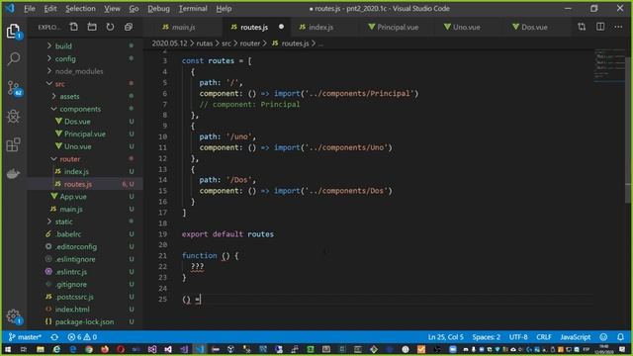Switch to the index.js tab
Image resolution: width=633 pixels, height=356 pixels.
coord(321,27)
